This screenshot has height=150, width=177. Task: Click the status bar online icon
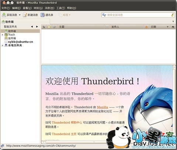pos(2,146)
